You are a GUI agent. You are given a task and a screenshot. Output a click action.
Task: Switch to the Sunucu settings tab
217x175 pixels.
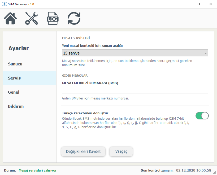tap(30, 64)
